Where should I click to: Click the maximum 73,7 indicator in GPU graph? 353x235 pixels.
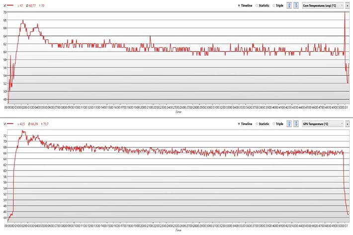45,124
